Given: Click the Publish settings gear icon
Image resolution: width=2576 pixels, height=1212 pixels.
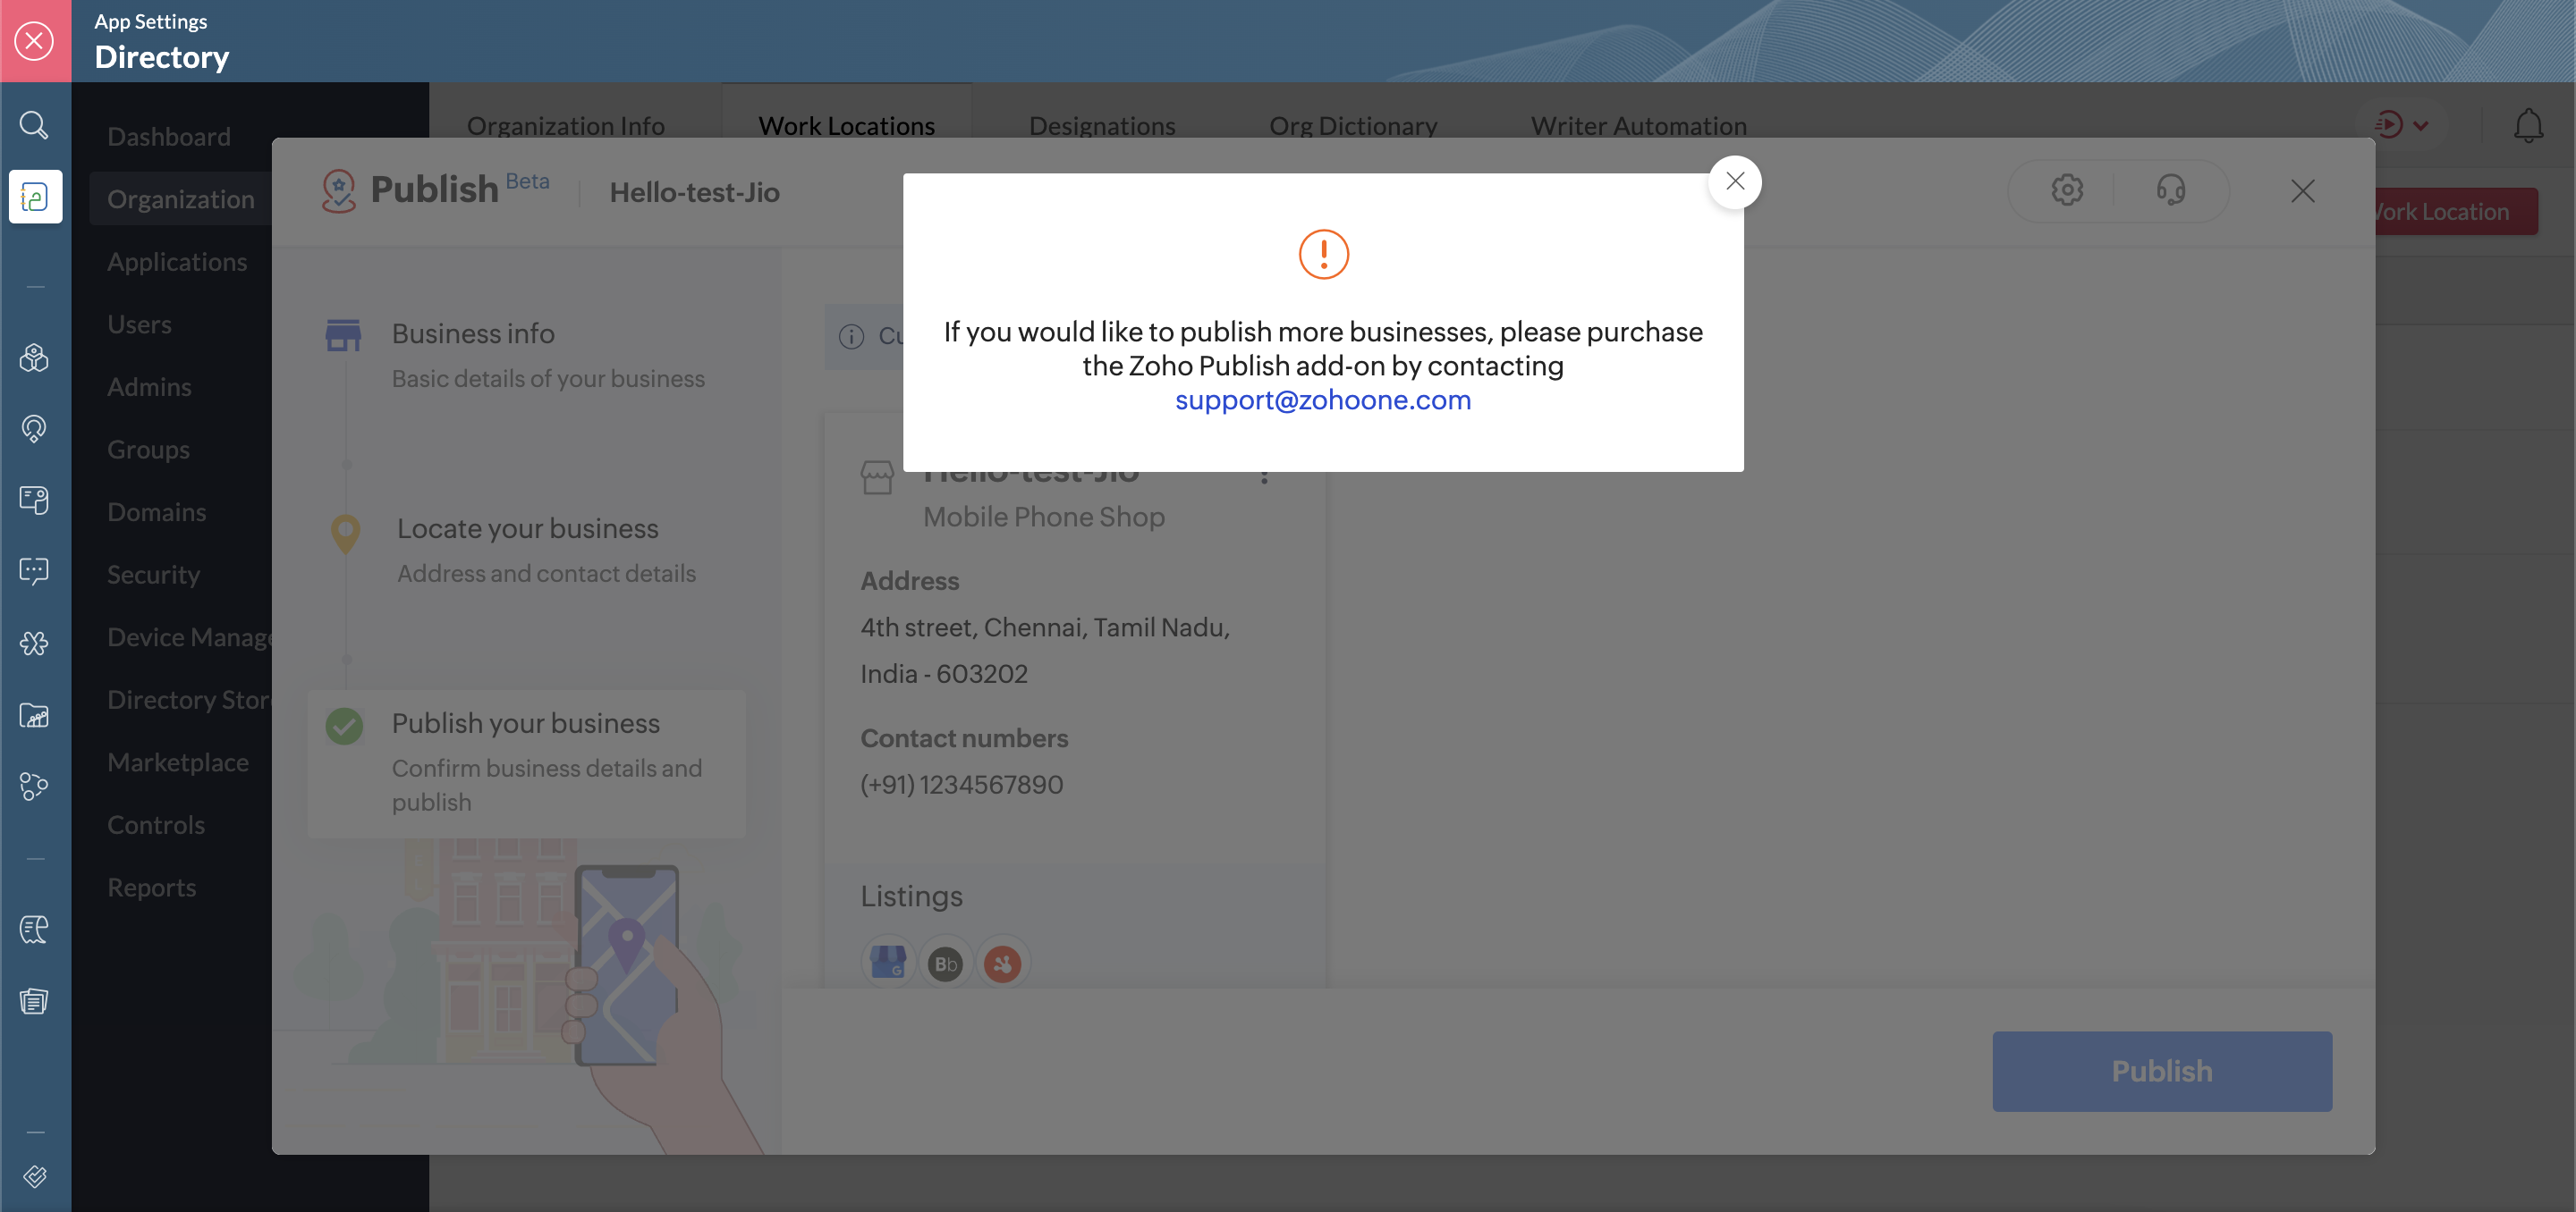Looking at the screenshot, I should click(x=2066, y=189).
